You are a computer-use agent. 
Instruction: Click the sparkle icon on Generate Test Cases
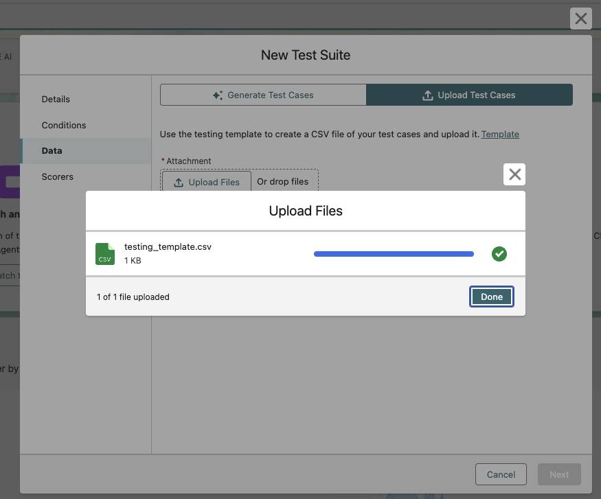(x=218, y=95)
